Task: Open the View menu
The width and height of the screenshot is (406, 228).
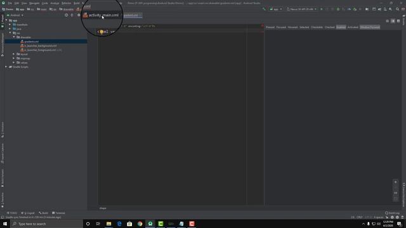Action: click(x=24, y=3)
